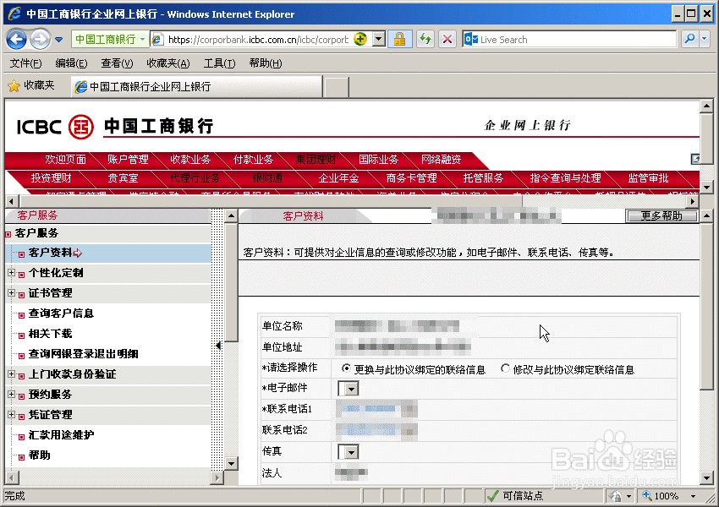Click the security lock icon
Viewport: 719px width, 507px height.
tap(399, 40)
